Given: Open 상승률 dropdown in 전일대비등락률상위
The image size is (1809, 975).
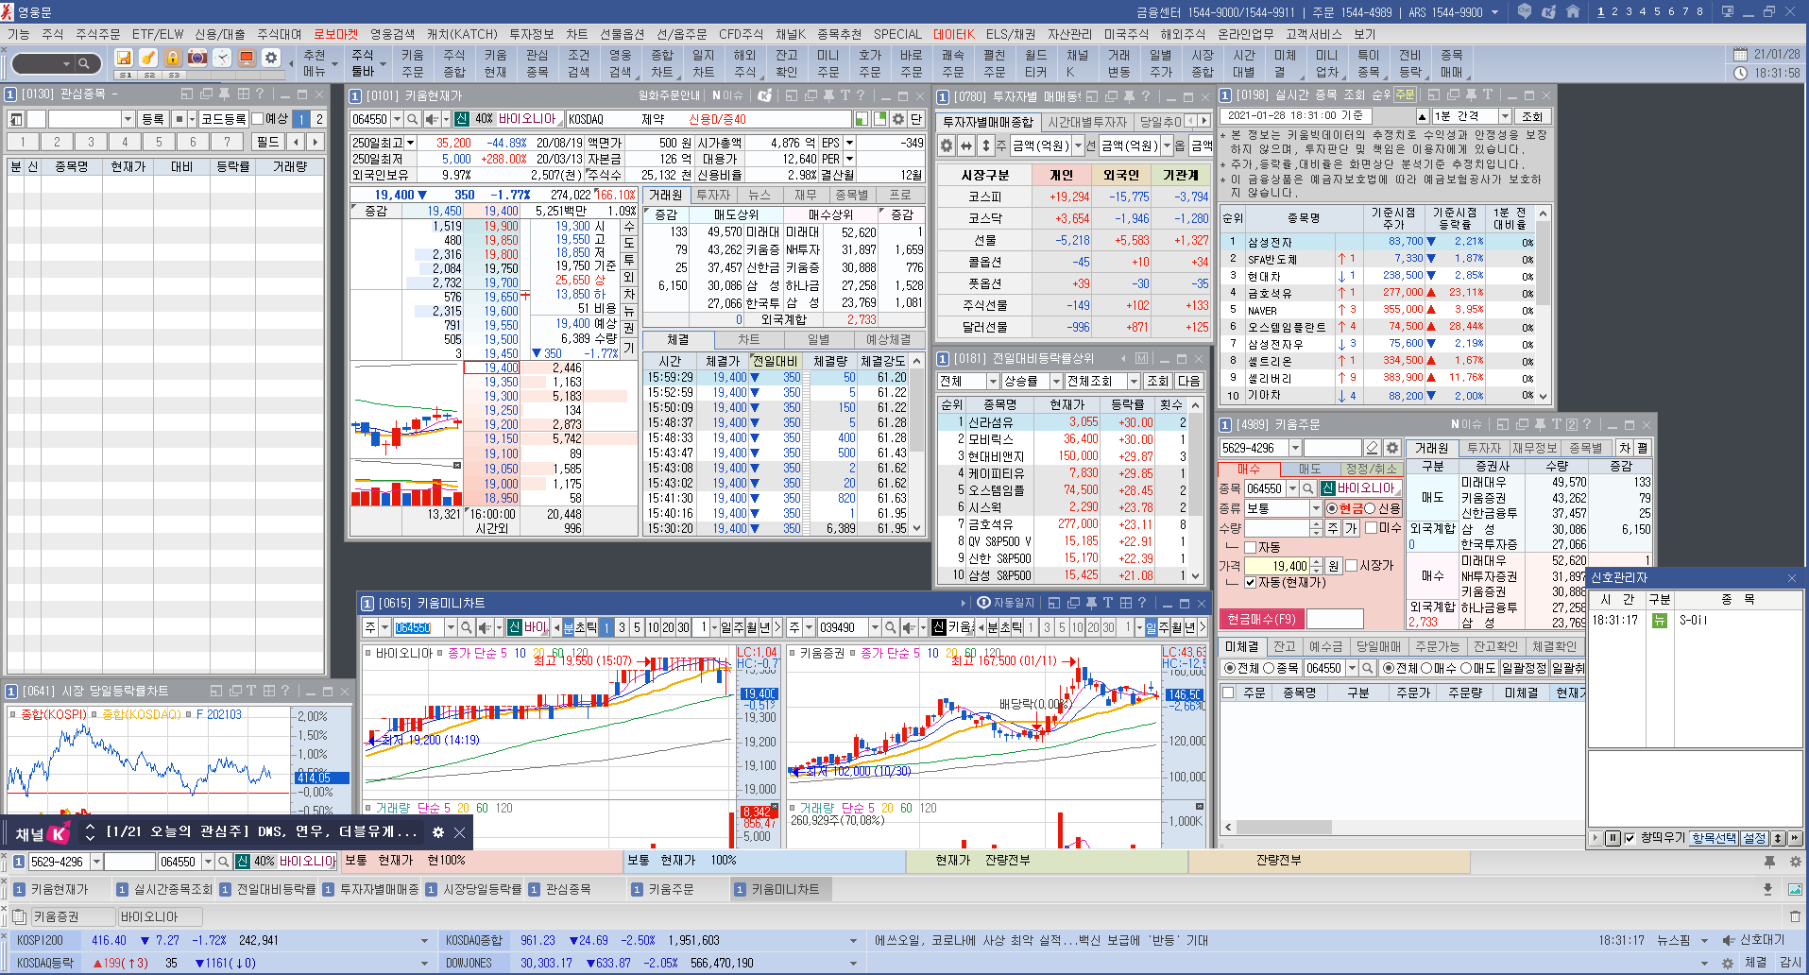Looking at the screenshot, I should click(1054, 381).
